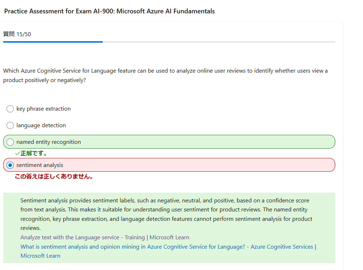Click the 'named entity recognition' option label
The image size is (363, 270).
coord(48,142)
